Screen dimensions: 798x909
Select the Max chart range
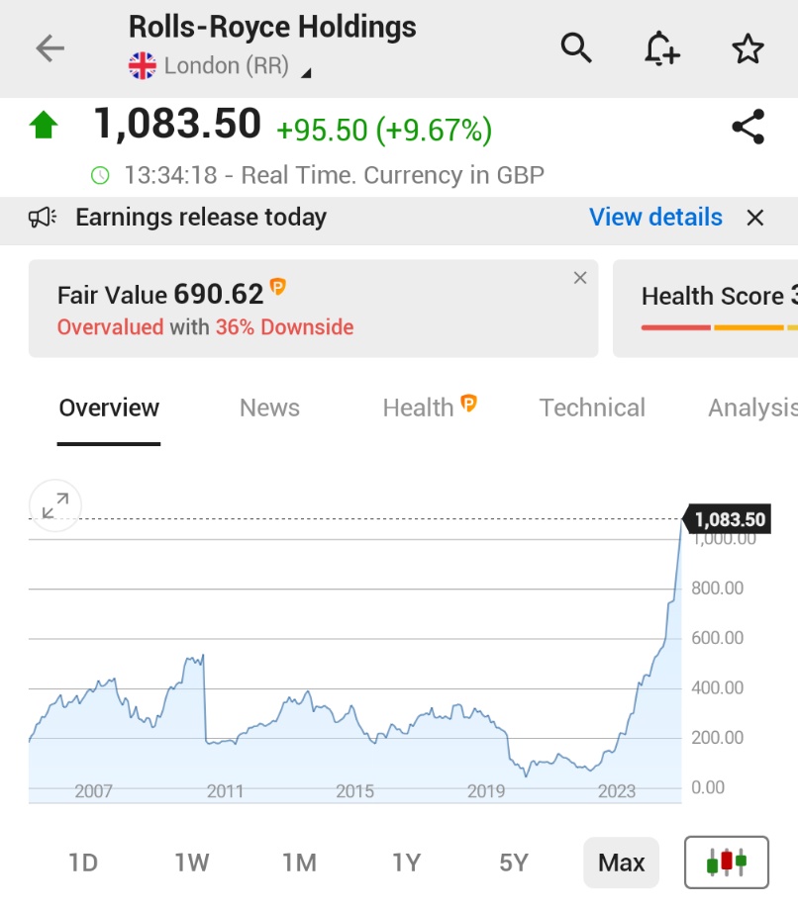tap(621, 863)
